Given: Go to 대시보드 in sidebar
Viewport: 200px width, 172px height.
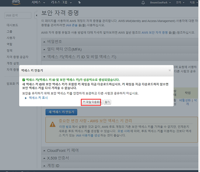Looking at the screenshot, I should pyautogui.click(x=12, y=25).
